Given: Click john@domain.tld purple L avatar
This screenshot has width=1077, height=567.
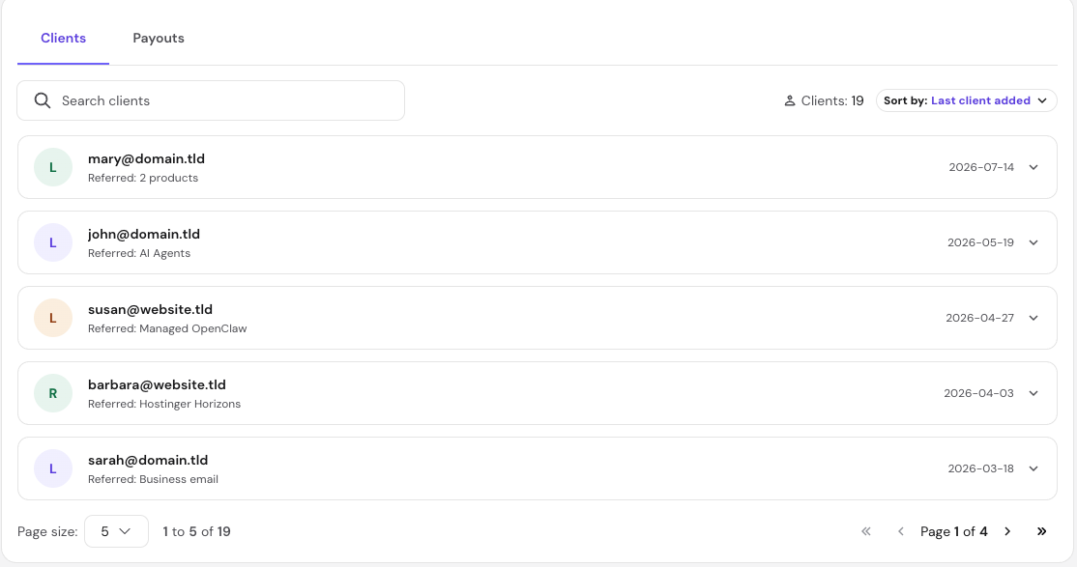Looking at the screenshot, I should [53, 243].
